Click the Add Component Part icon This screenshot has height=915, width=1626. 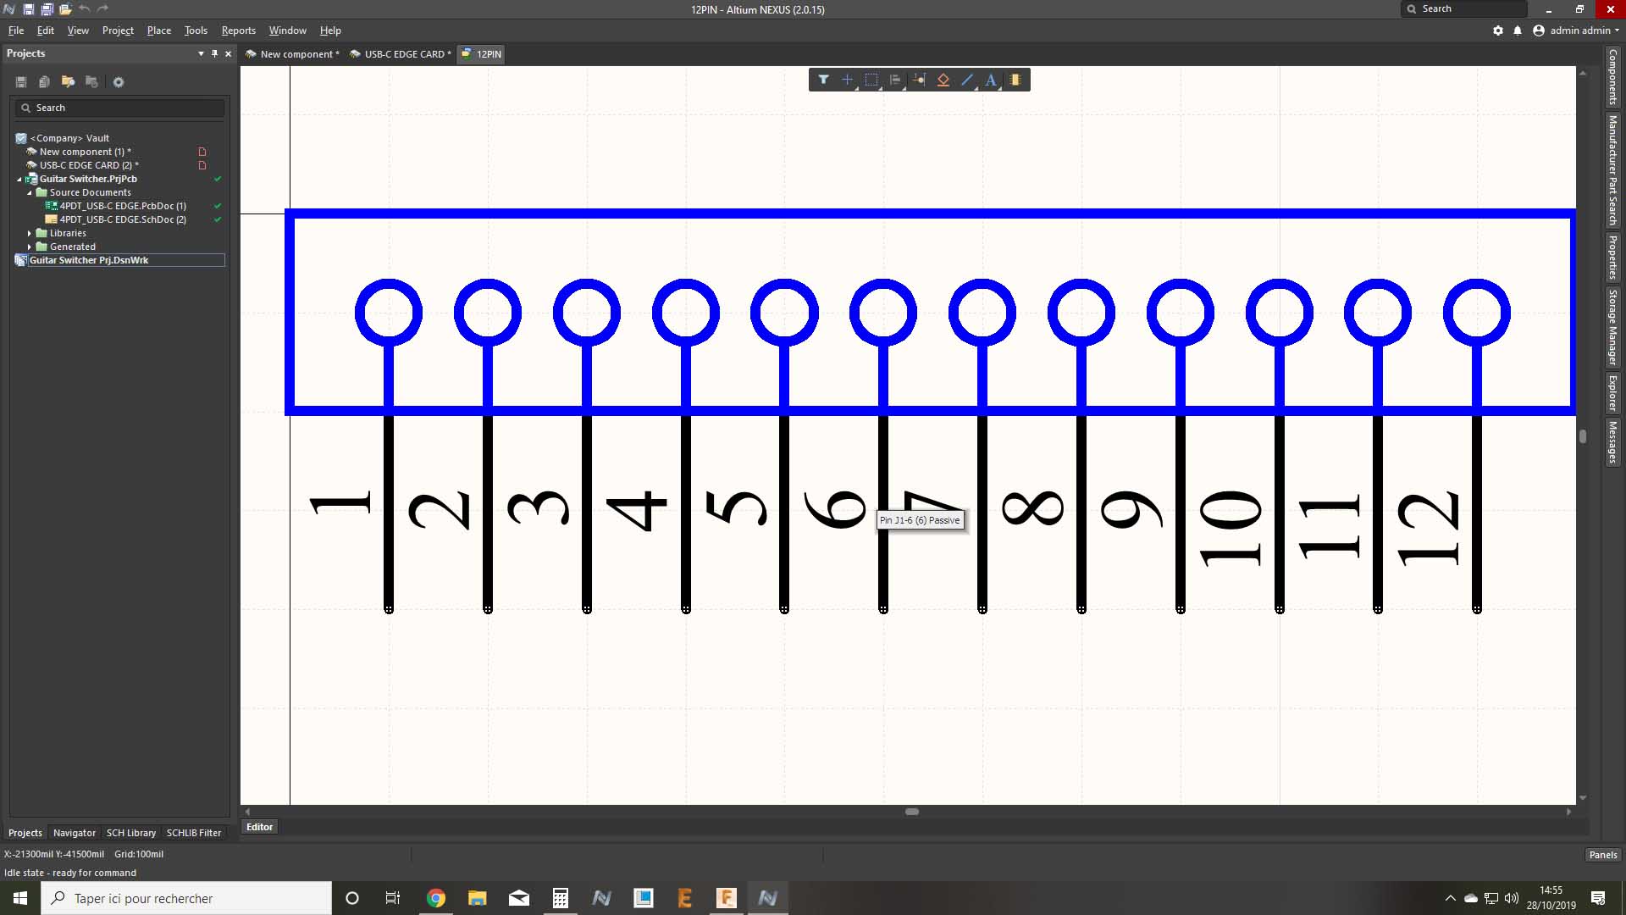[1015, 80]
